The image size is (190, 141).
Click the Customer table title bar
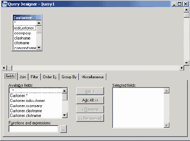point(27,18)
